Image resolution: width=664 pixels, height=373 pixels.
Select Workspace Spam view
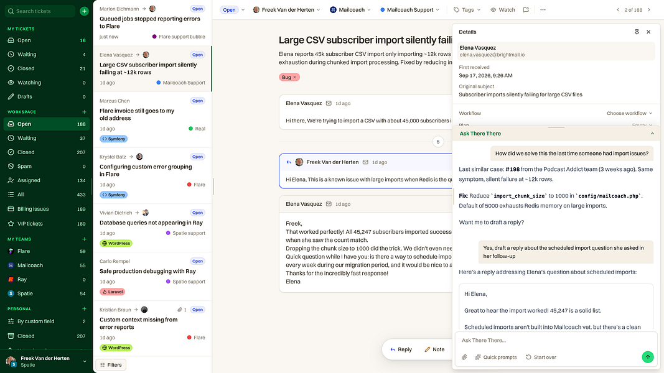tap(47, 166)
